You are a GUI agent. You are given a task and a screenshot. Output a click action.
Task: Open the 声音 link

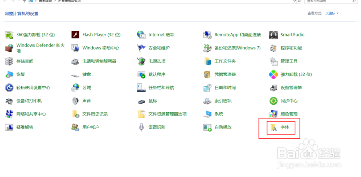(87, 101)
